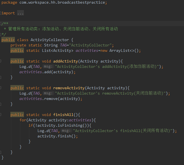Click the msg: hint in the finishAll Log line

pyautogui.click(x=66, y=131)
